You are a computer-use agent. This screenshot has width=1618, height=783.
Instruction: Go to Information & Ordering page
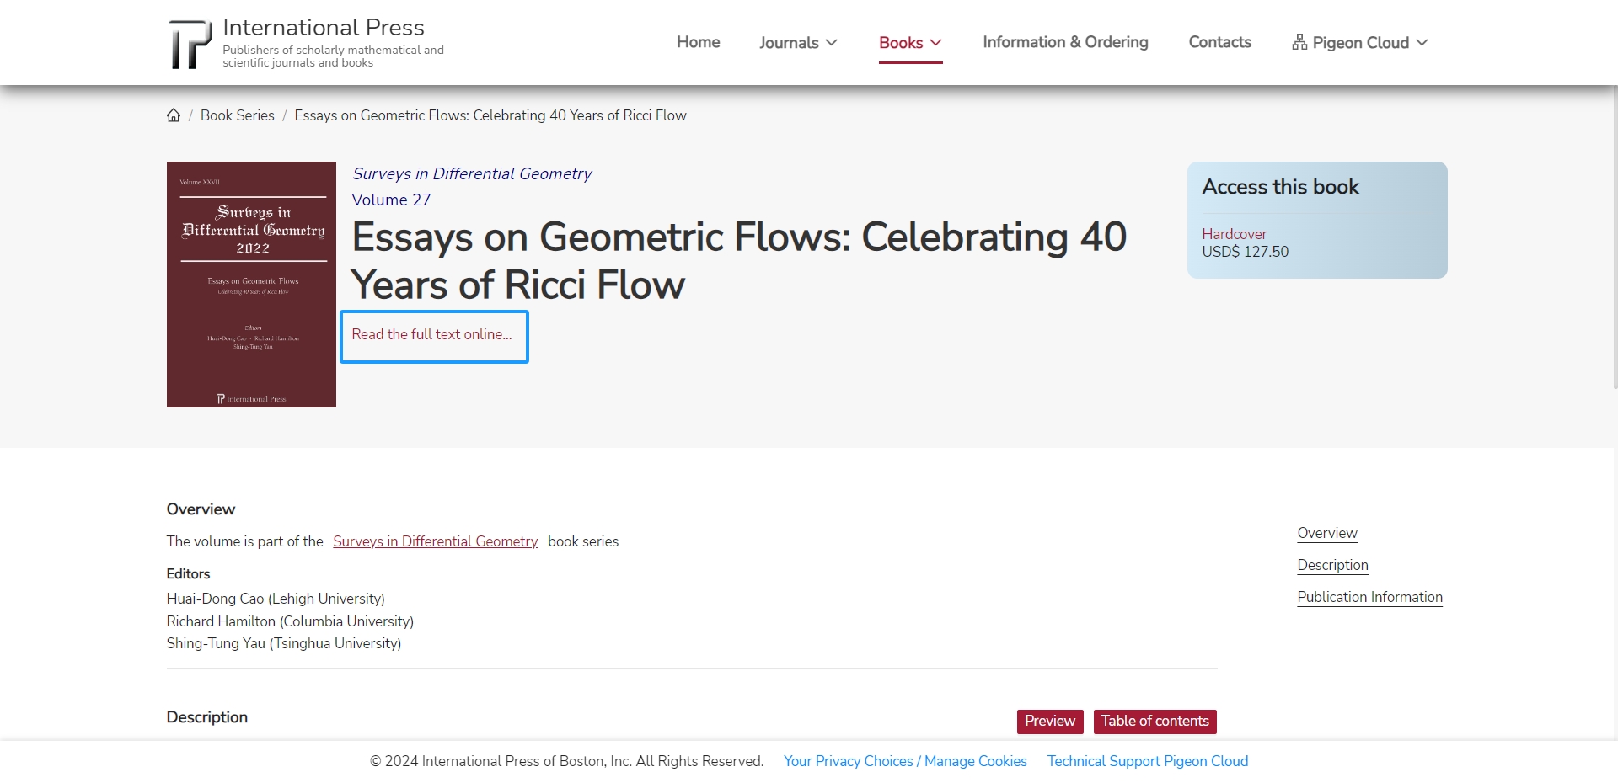pyautogui.click(x=1065, y=42)
